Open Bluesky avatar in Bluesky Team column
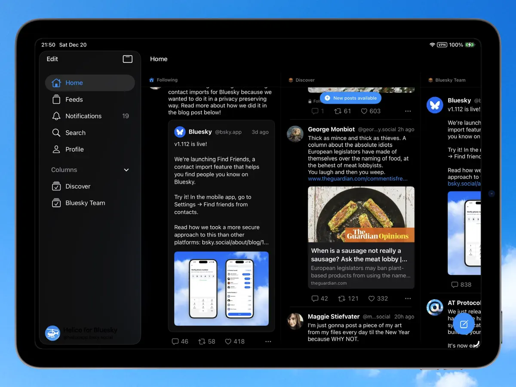This screenshot has width=516, height=387. click(435, 105)
